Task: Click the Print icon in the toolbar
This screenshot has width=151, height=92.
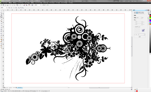Action: coord(8,5)
